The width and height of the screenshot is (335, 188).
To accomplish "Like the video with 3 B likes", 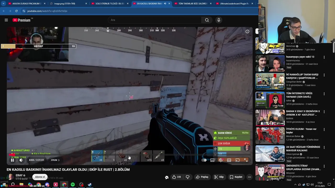I will point(176,177).
